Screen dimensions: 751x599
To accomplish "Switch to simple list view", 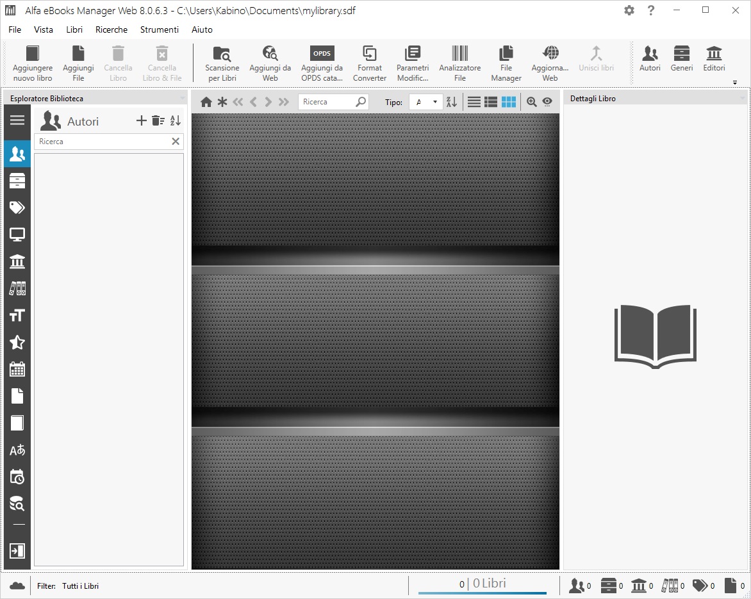I will click(x=474, y=101).
